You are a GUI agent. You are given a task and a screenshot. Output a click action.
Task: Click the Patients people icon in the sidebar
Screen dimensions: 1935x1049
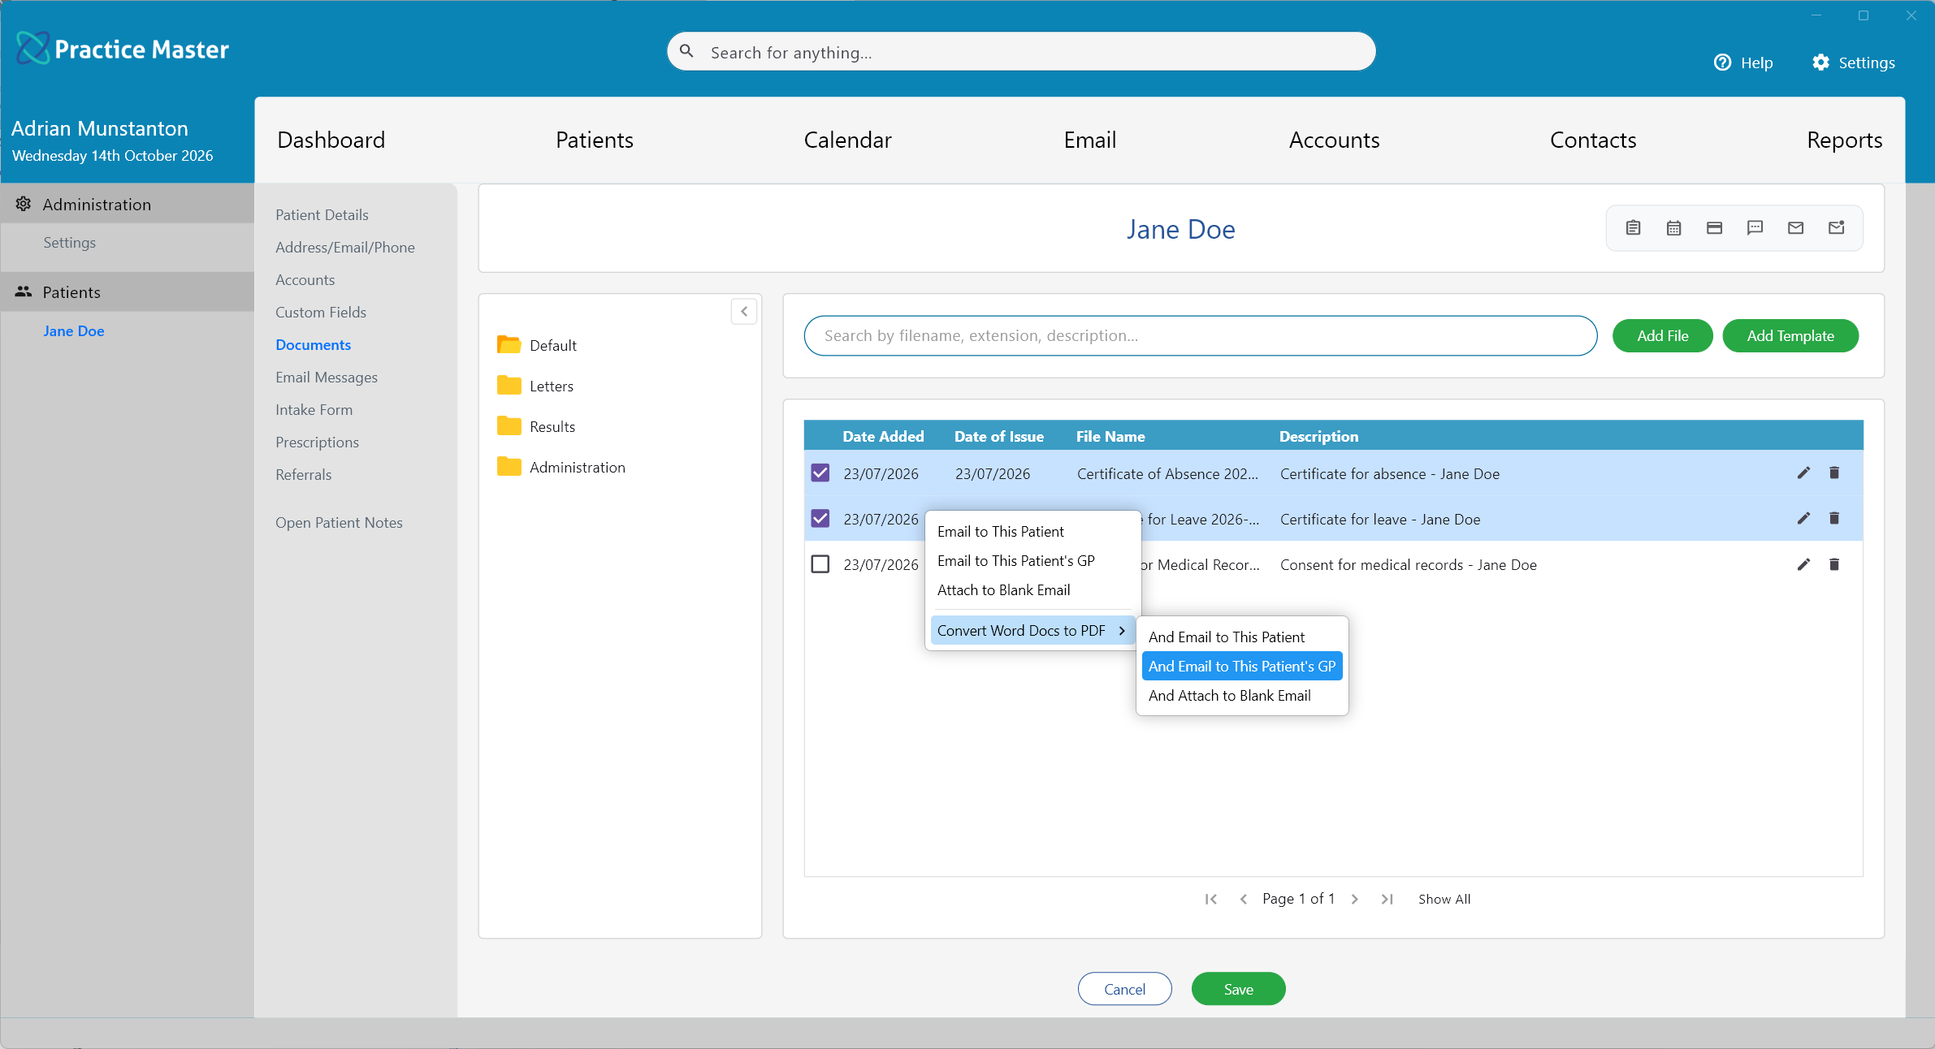pos(24,291)
